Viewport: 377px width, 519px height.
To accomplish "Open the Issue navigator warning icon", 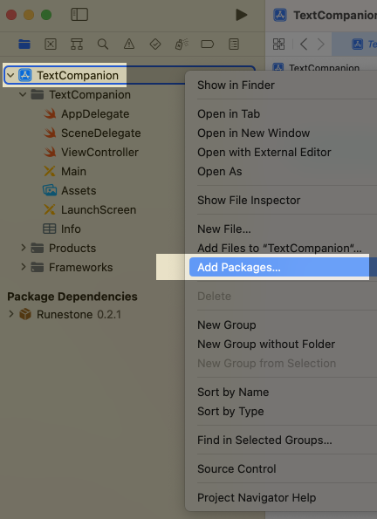I will pos(129,44).
